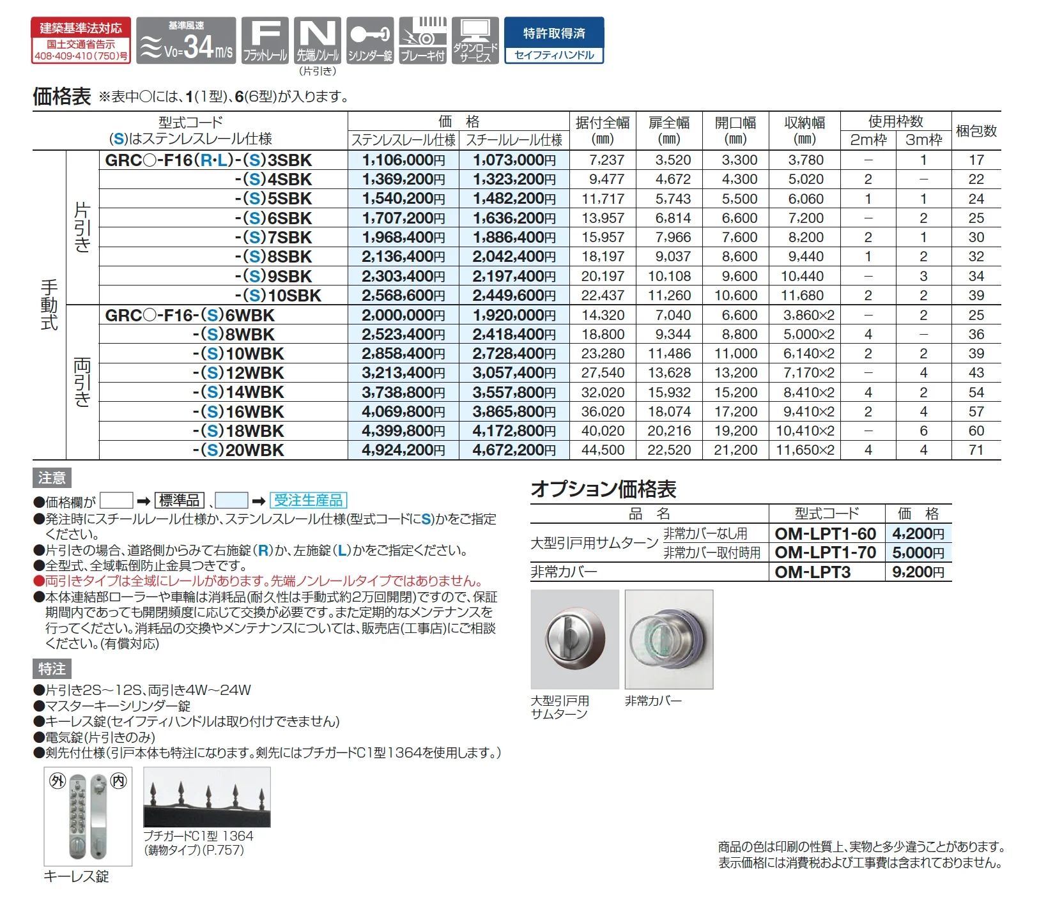Select option code OM-LPT3
This screenshot has height=900, width=1039.
[813, 572]
